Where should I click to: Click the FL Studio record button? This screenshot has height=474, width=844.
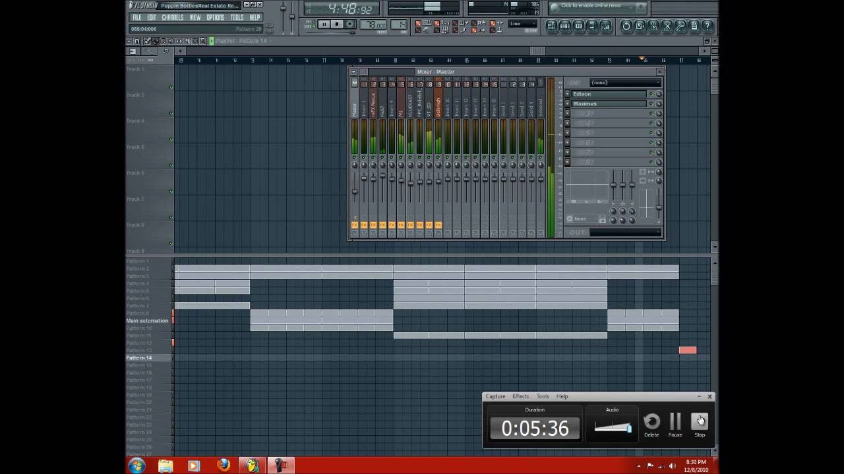(350, 24)
